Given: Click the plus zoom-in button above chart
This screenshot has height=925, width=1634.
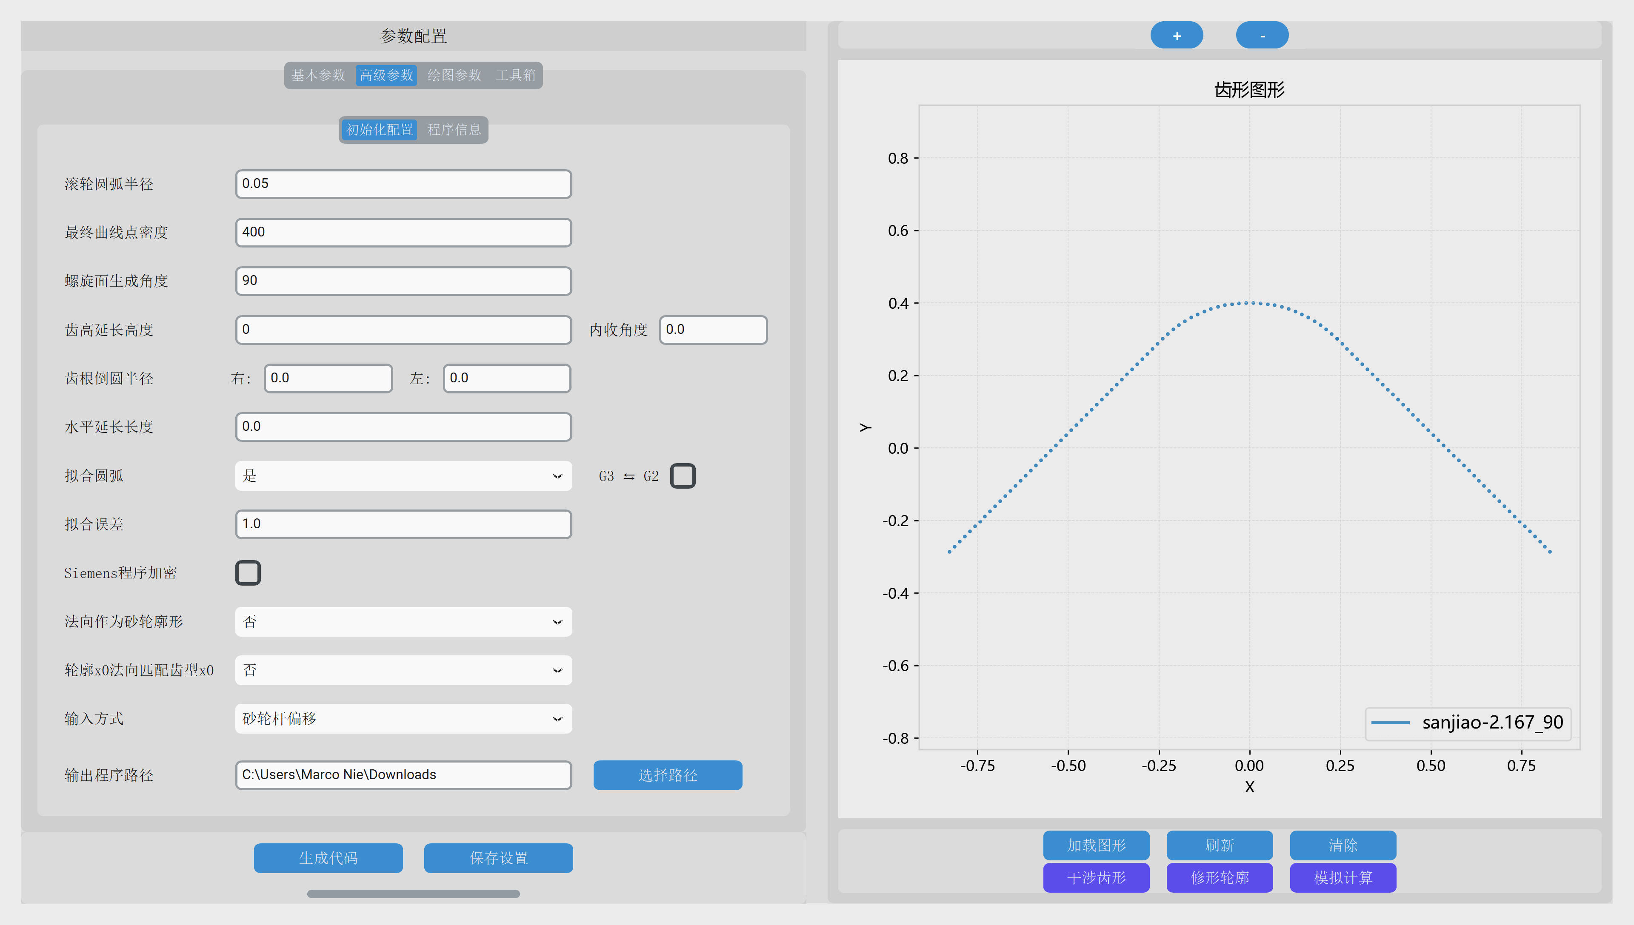Looking at the screenshot, I should (x=1177, y=36).
